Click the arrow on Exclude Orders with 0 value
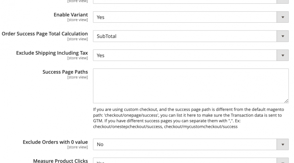This screenshot has width=294, height=163. click(x=282, y=144)
